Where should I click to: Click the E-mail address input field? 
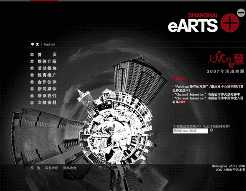(x=191, y=131)
